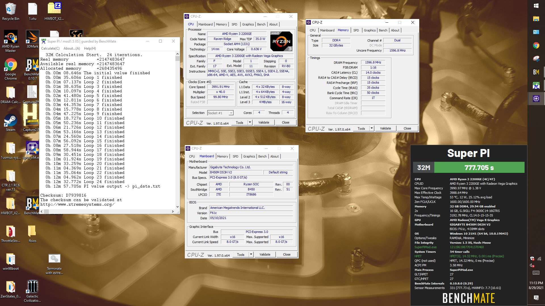
Task: Open the 1.xtu file on desktop
Action: [33, 11]
